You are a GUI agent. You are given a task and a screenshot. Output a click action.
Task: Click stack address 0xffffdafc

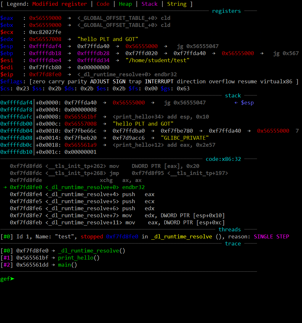(x=16, y=117)
